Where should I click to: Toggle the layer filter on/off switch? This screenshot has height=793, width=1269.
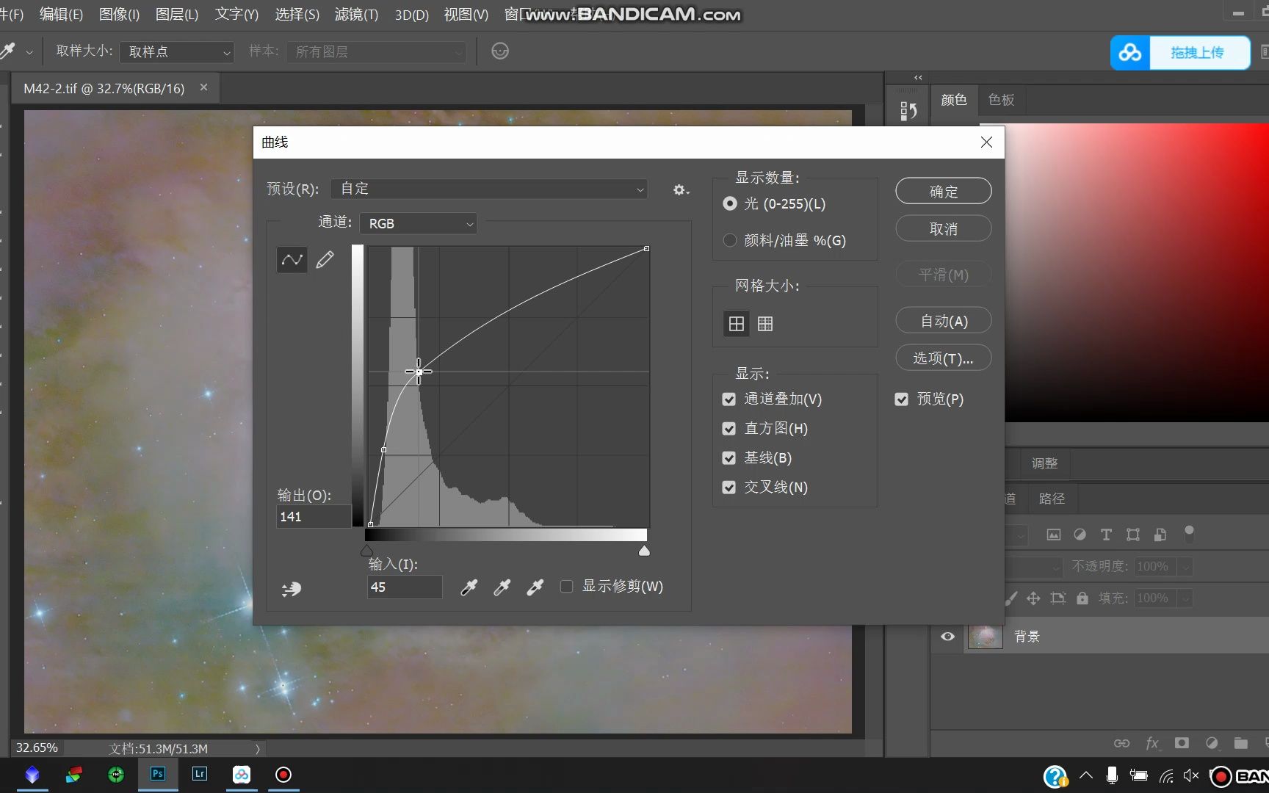click(1189, 532)
